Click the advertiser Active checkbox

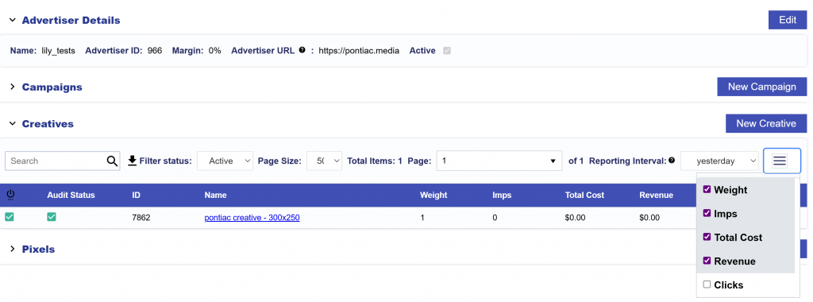(446, 51)
